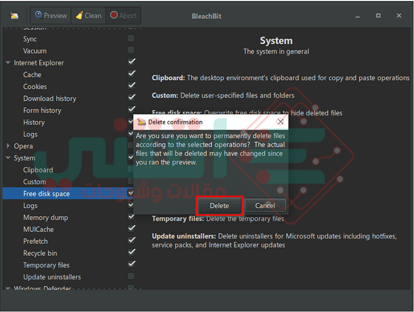Screen dimensions: 414x312
Task: Click the Preview magnifier button
Action: [51, 15]
